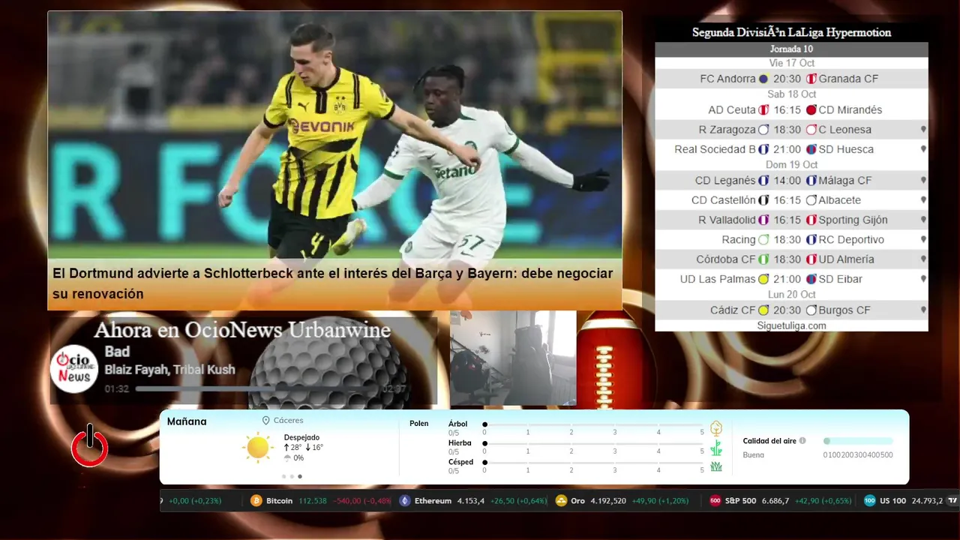Click the Bitcoin coin icon in ticker
960x540 pixels.
(256, 501)
